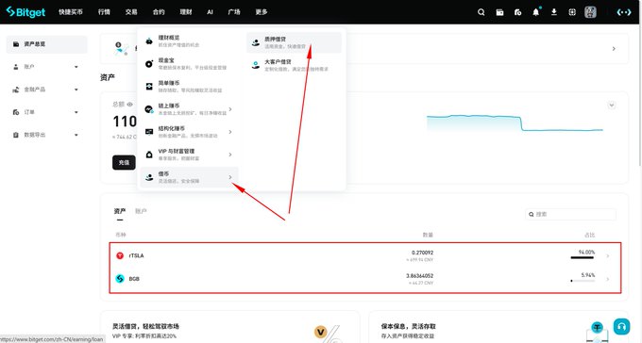Open the user avatar menu
This screenshot has width=642, height=343.
pyautogui.click(x=590, y=12)
